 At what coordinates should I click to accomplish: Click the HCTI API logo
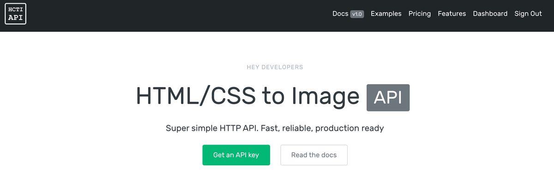tap(15, 13)
